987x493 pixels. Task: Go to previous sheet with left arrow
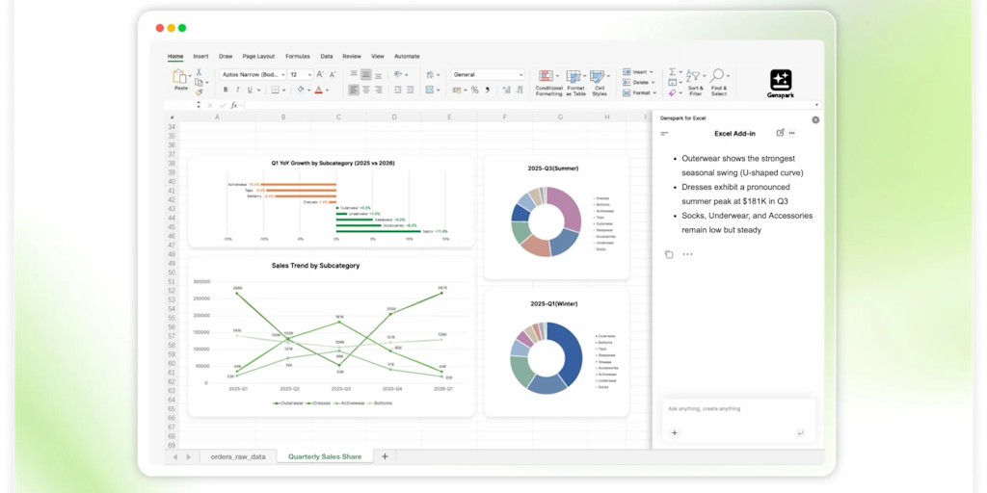tap(175, 456)
